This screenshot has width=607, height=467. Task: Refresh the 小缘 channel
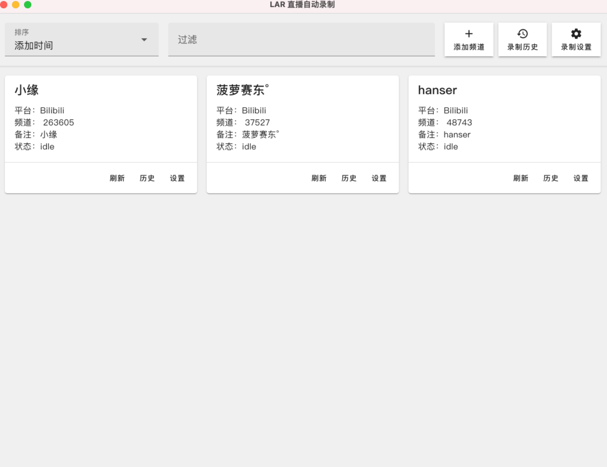(117, 178)
